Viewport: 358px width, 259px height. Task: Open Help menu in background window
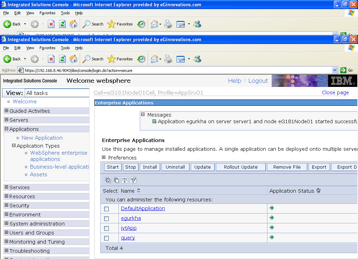click(x=79, y=13)
